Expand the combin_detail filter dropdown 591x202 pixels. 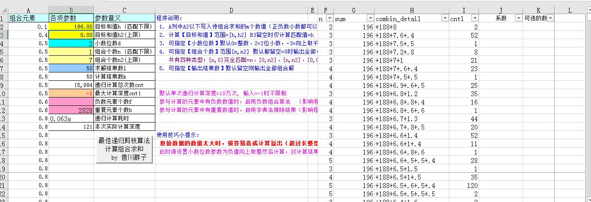pyautogui.click(x=446, y=18)
